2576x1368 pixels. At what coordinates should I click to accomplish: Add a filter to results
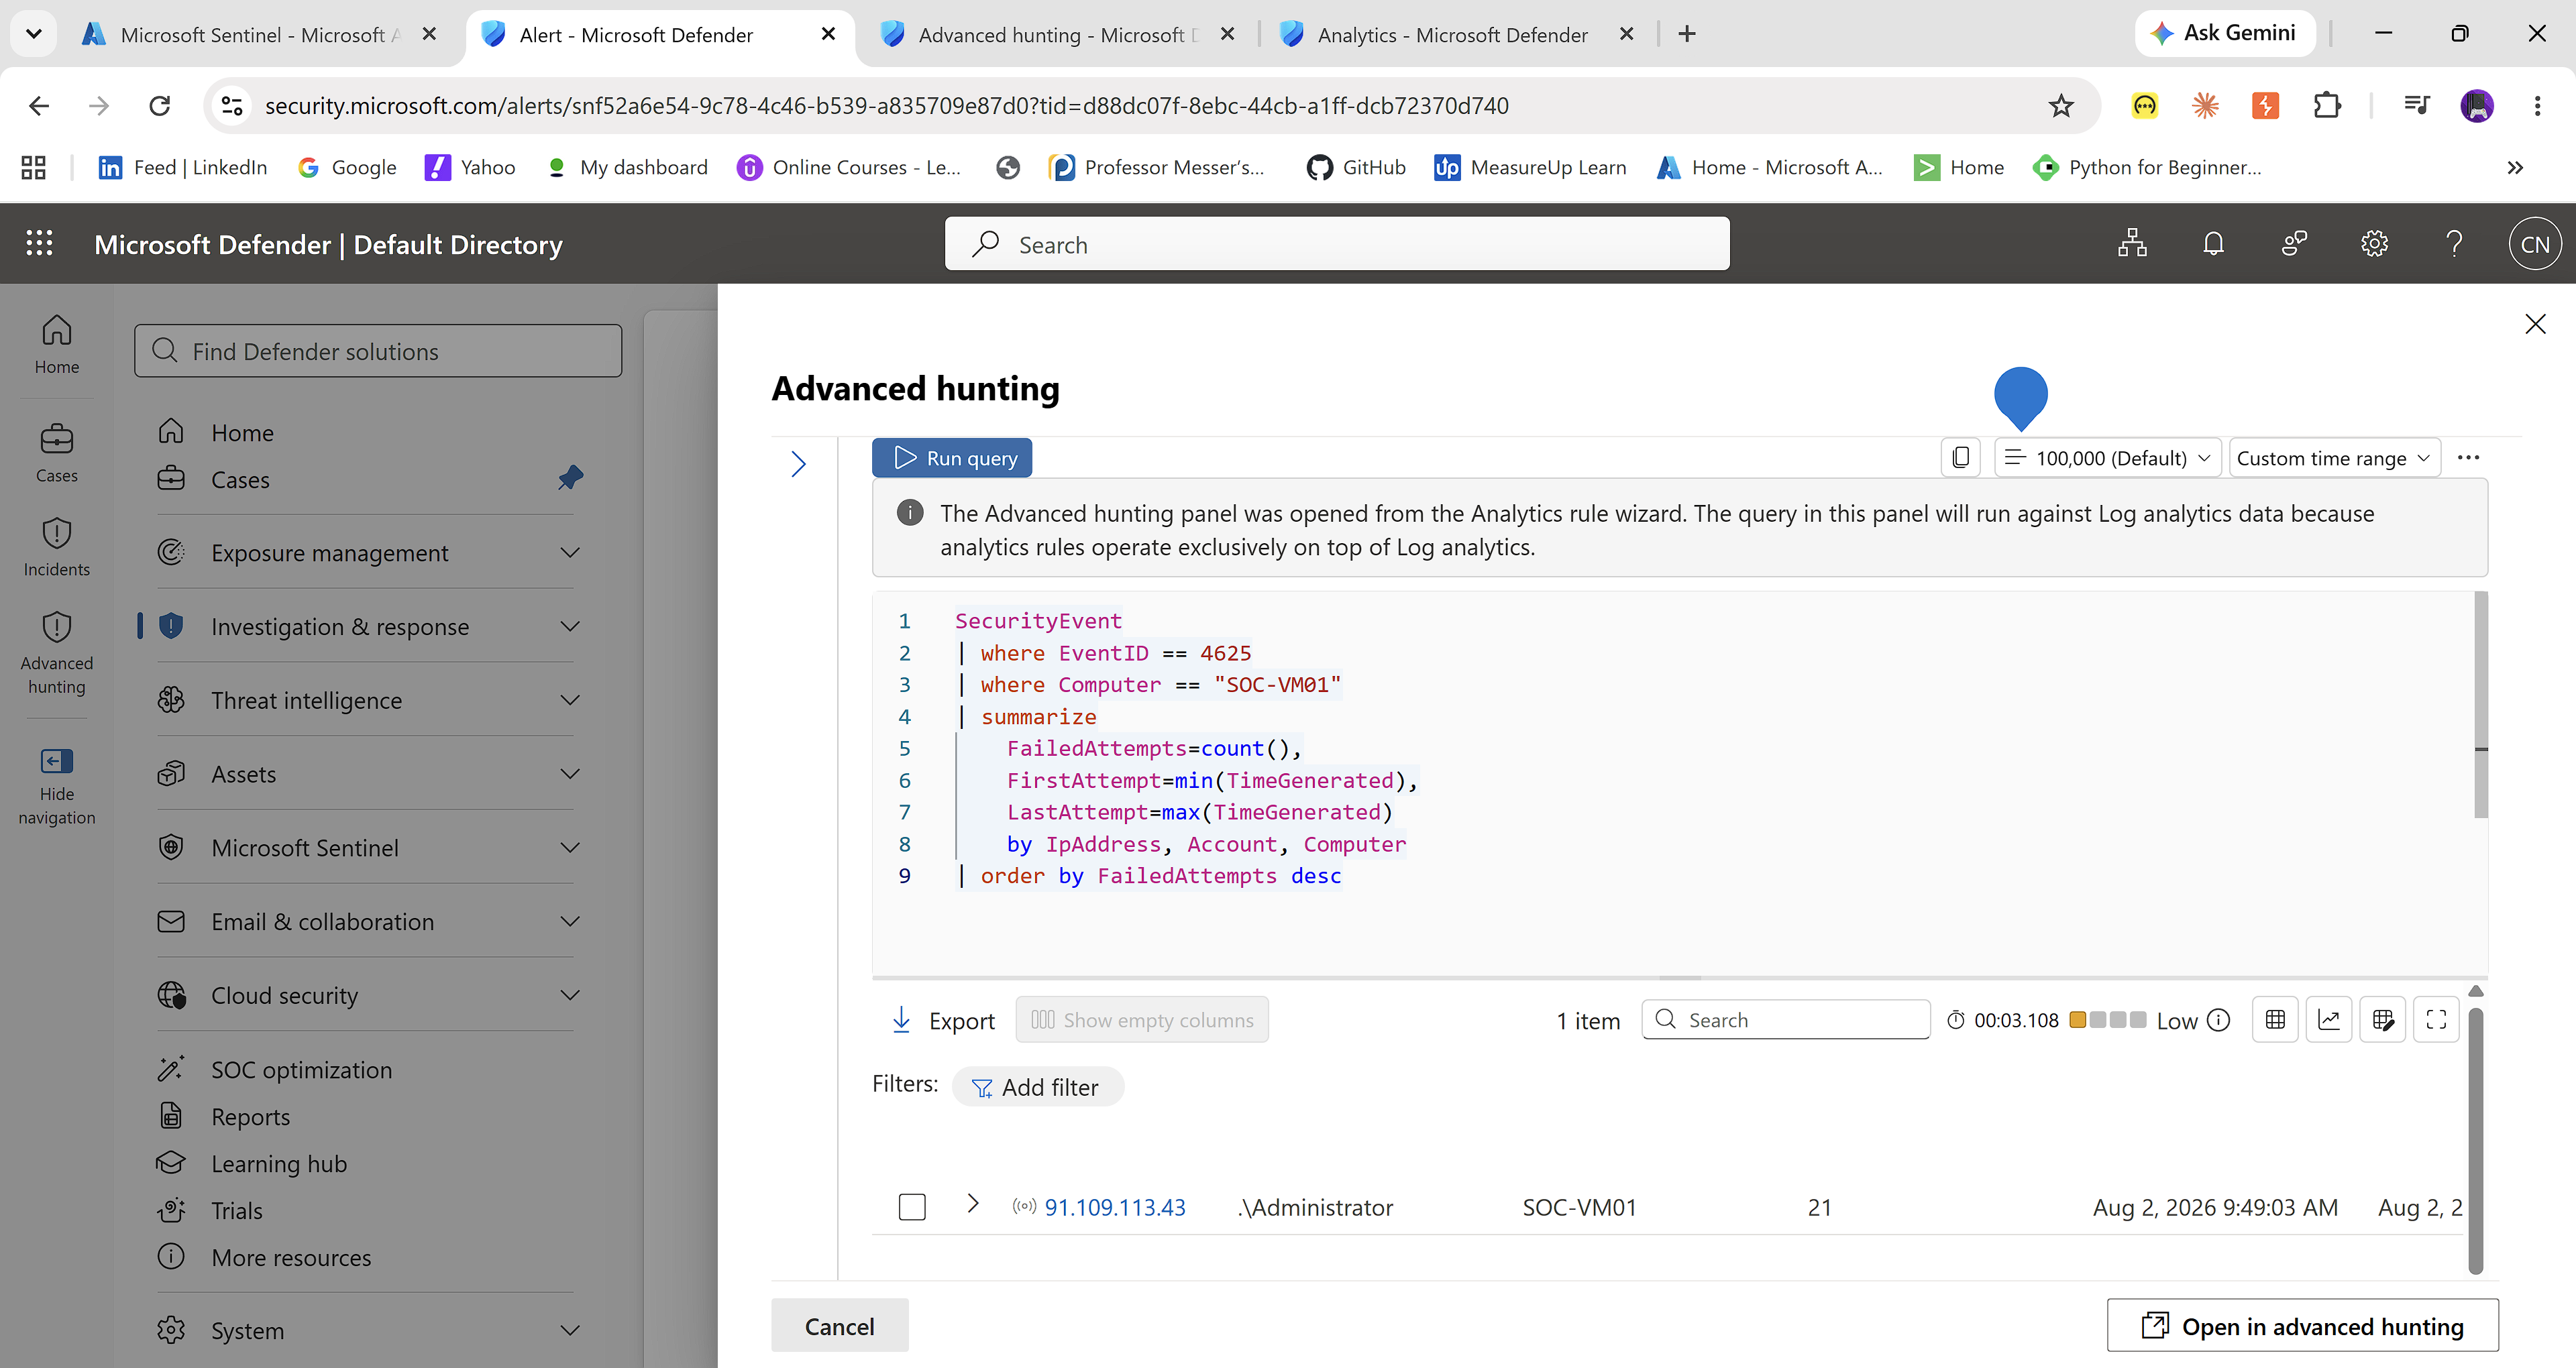pos(1037,1087)
